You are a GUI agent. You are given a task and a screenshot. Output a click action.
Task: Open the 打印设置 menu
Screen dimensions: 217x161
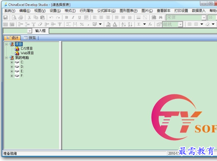181,11
